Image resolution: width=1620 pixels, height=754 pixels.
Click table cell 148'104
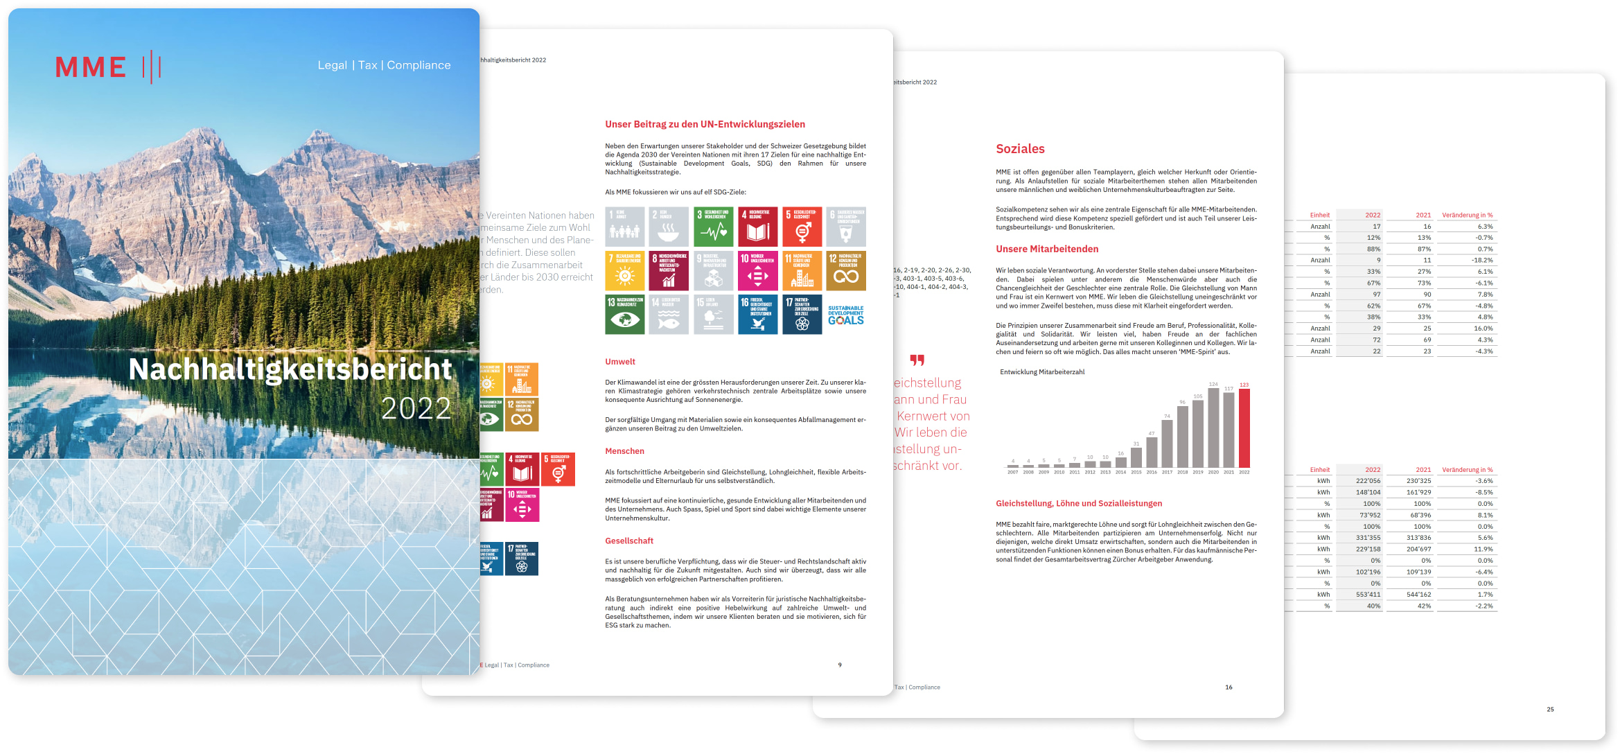click(x=1368, y=492)
